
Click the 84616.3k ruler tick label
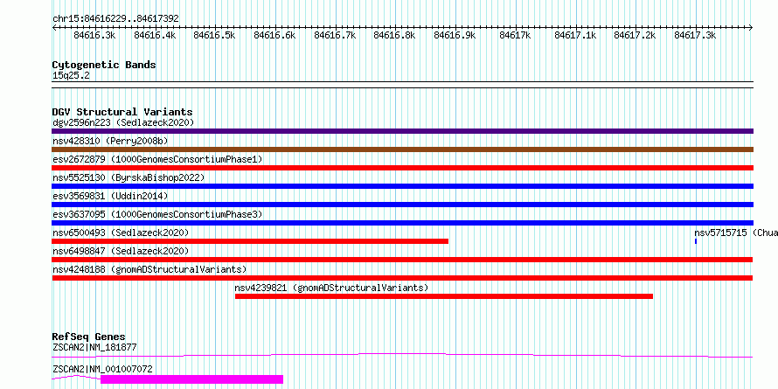click(x=94, y=35)
